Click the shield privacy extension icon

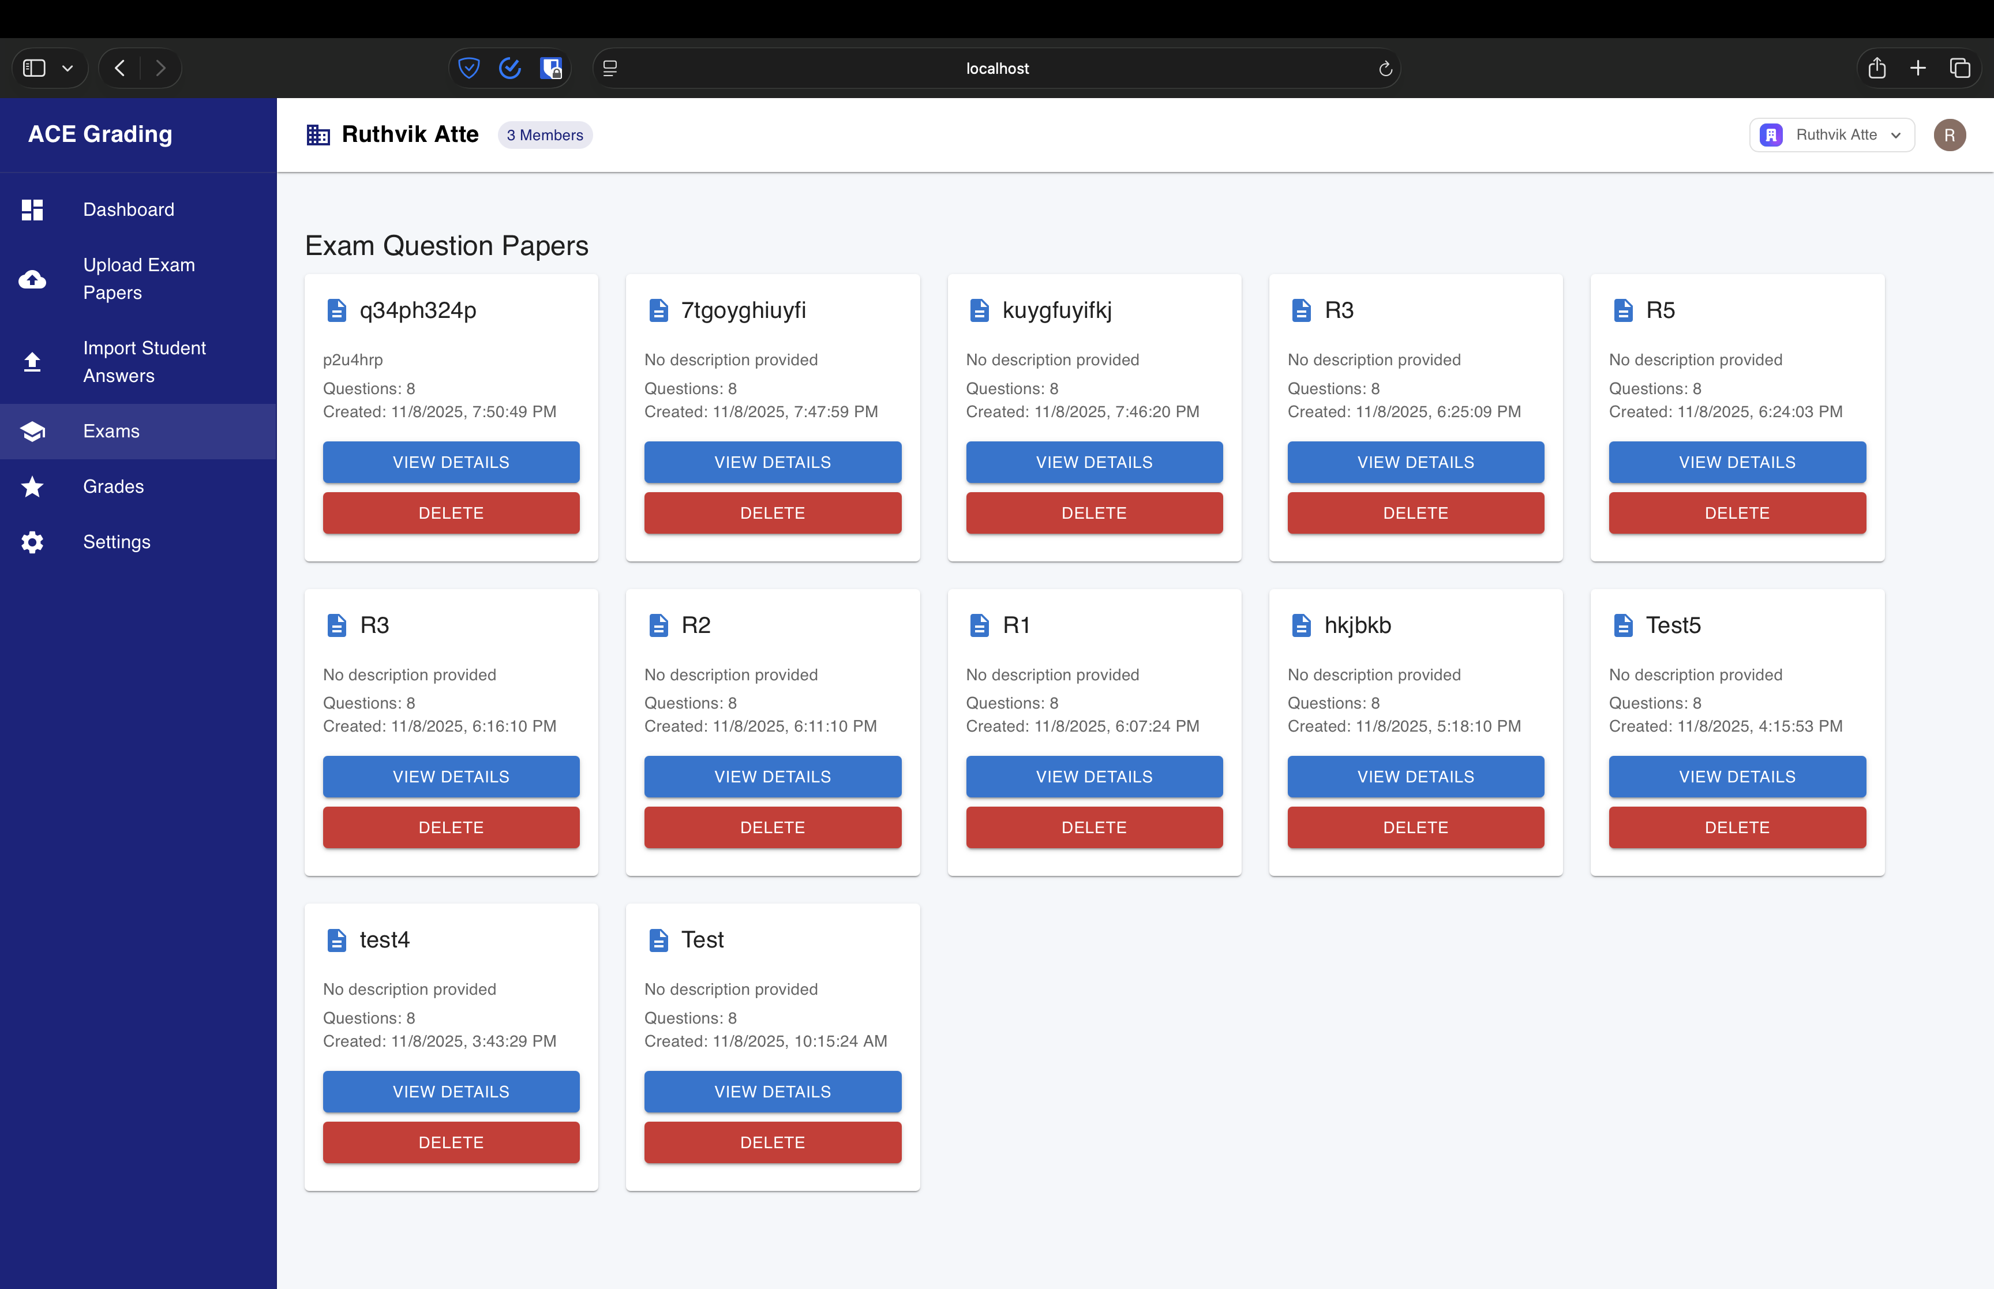470,69
